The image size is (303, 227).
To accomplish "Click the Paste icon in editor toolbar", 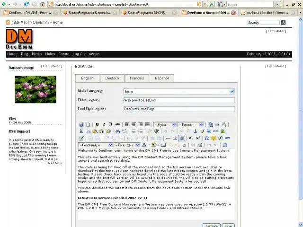I will click(x=95, y=131).
